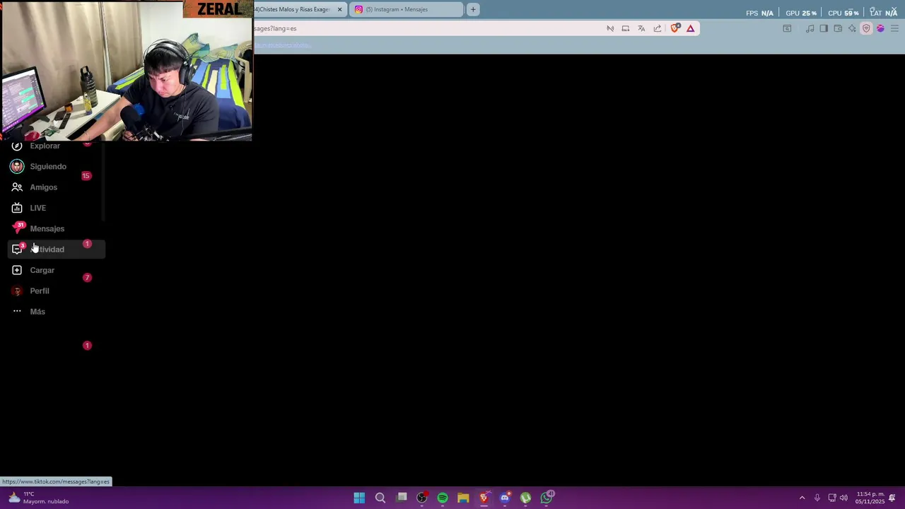Go to the Siguiendo feed
This screenshot has height=509, width=905.
coord(48,167)
